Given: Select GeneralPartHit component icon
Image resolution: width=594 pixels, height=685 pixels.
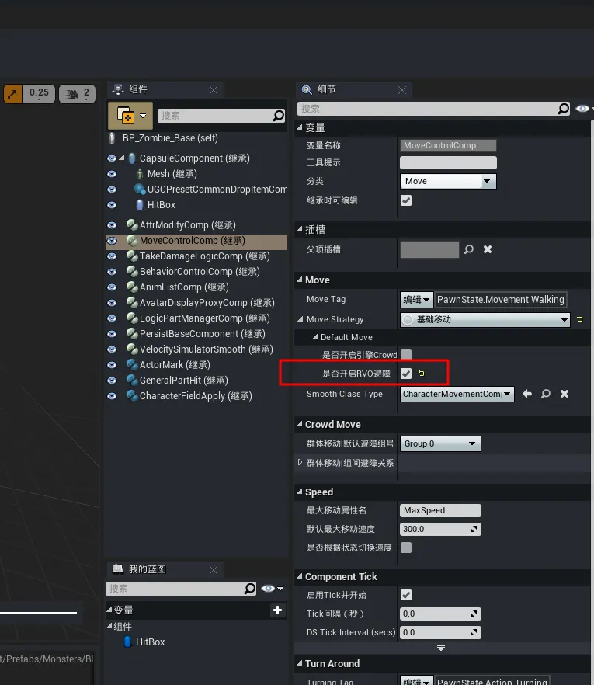Looking at the screenshot, I should pos(132,380).
